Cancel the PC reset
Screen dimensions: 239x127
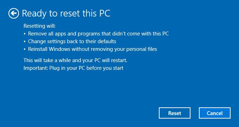215,113
